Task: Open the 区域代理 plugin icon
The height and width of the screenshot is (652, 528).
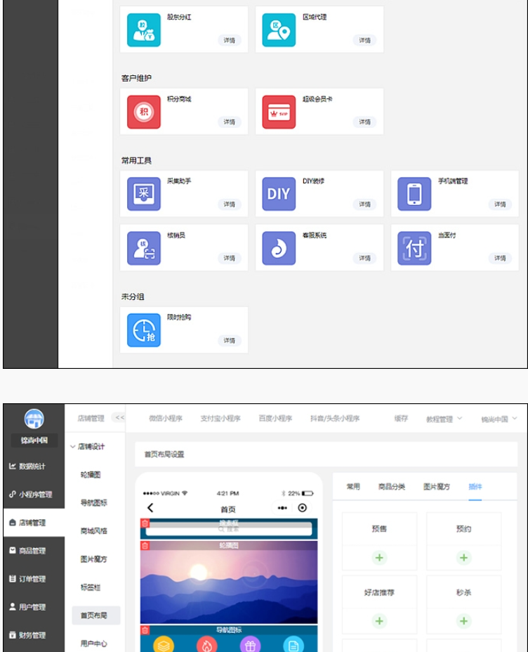Action: (x=279, y=30)
